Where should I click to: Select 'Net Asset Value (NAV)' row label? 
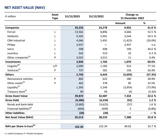point(19,117)
